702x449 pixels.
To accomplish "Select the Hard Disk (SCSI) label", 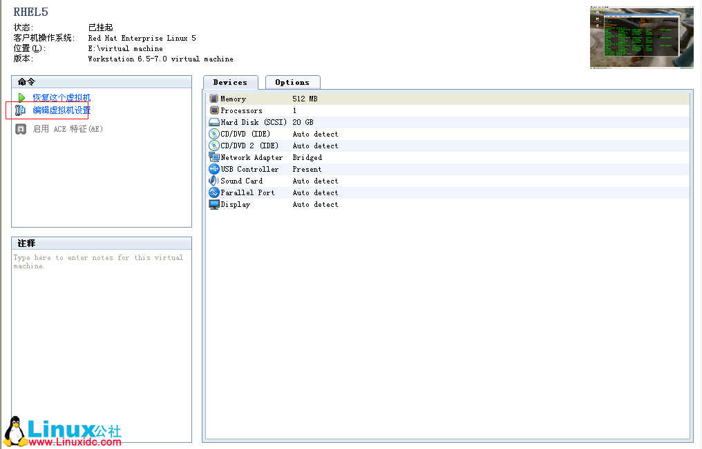I will tap(254, 122).
